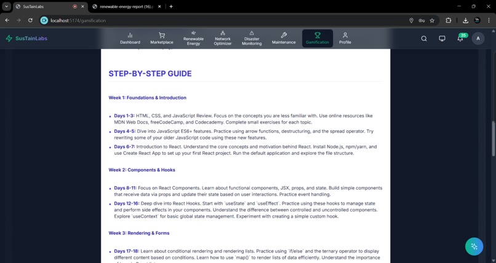496x263 pixels.
Task: Select the Gamification nav item
Action: pos(318,38)
